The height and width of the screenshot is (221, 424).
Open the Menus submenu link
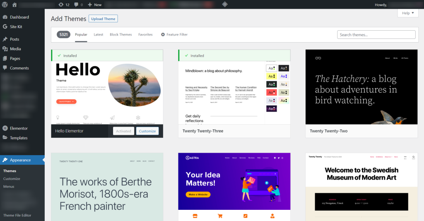tap(9, 186)
